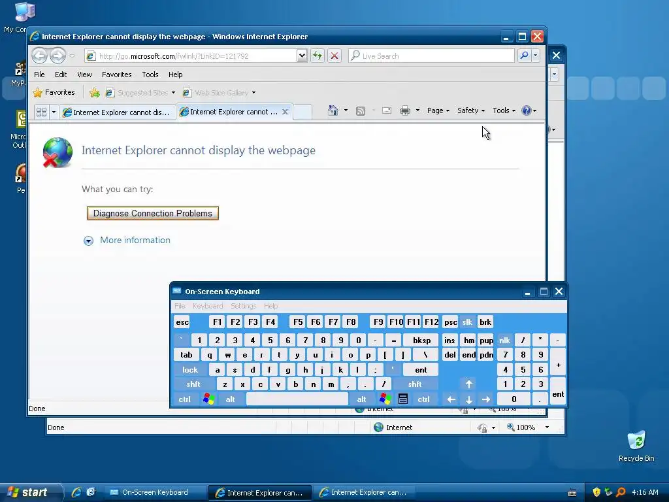Toggle the lock key on On-Screen Keyboard

pos(190,370)
